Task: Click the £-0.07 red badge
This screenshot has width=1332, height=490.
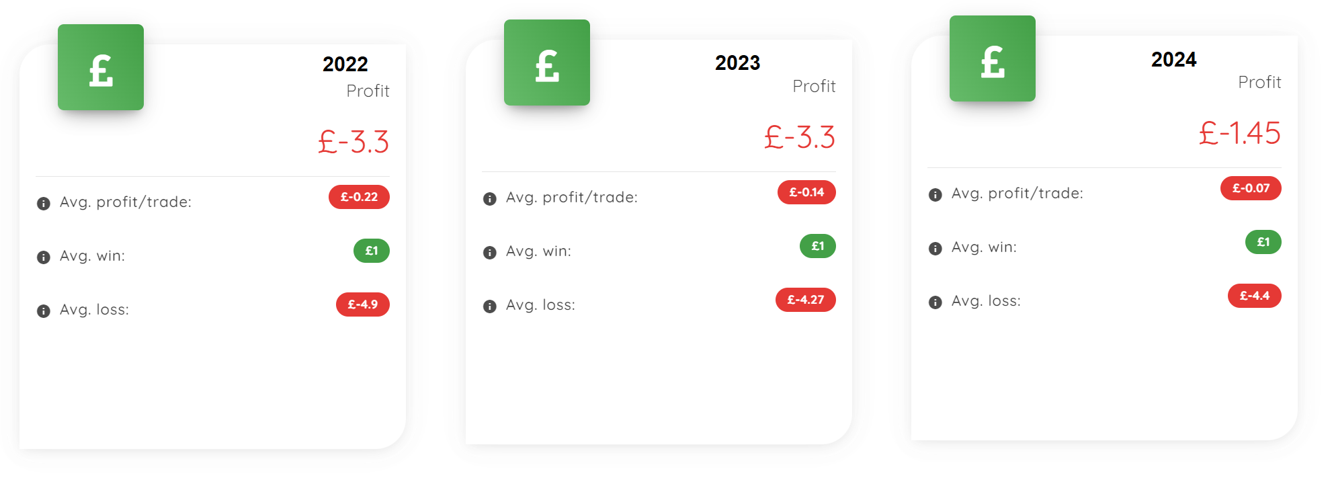Action: point(1251,188)
